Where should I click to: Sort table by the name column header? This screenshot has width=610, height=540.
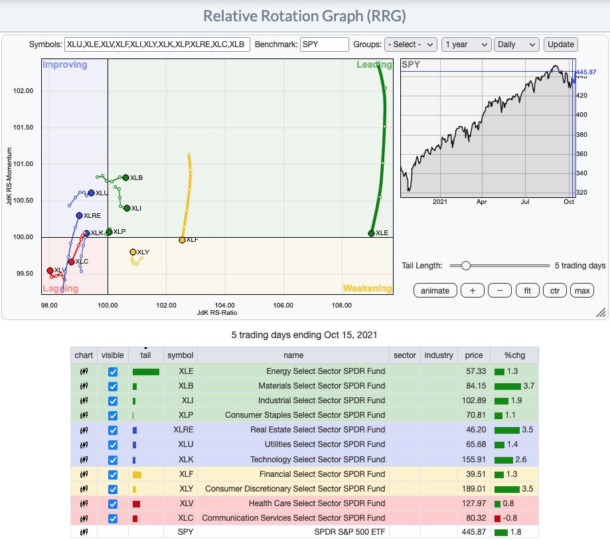[x=293, y=355]
